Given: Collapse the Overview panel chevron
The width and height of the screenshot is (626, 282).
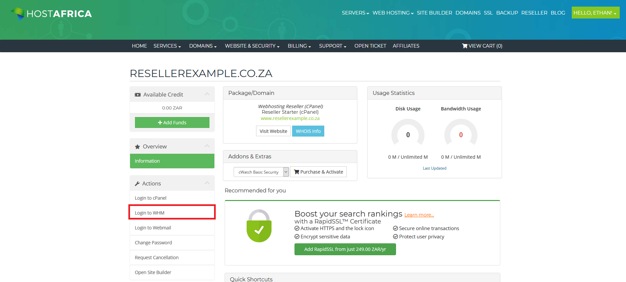Looking at the screenshot, I should (x=207, y=146).
